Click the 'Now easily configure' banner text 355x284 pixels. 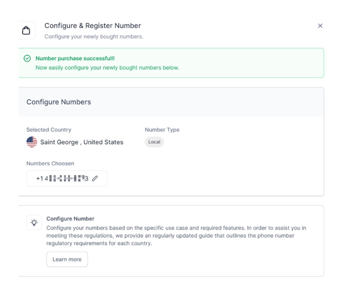point(107,67)
